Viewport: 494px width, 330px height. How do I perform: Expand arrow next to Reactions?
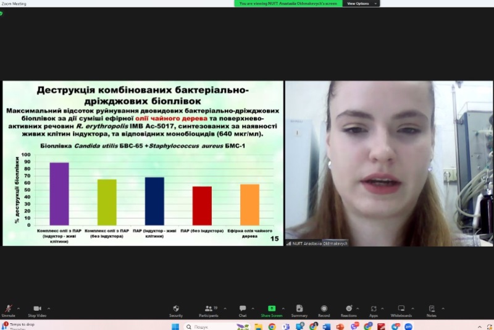click(358, 308)
